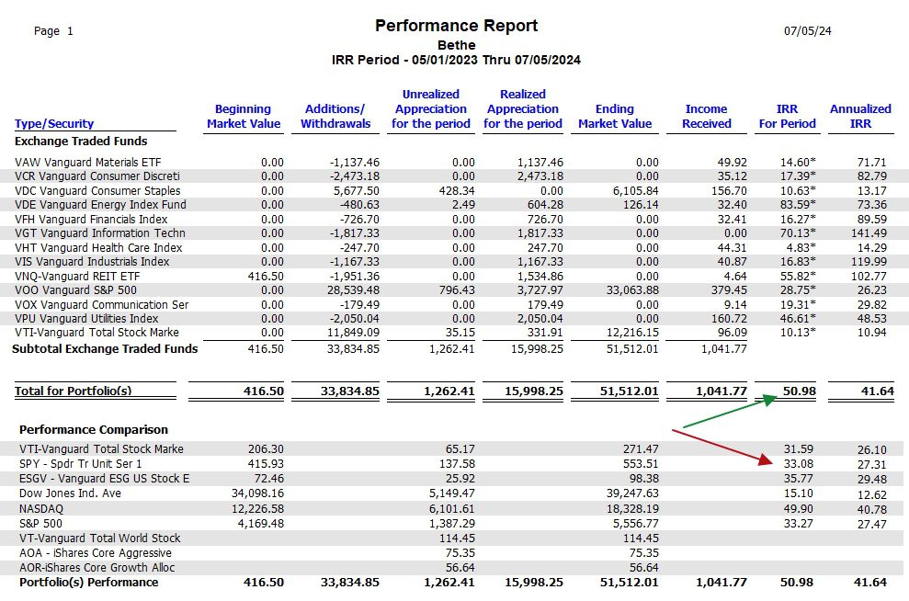Viewport: 909px width, 601px height.
Task: Select the Exchange Traded Funds section heading
Action: 81,141
